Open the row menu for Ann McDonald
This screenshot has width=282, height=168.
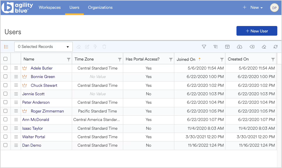click(x=16, y=119)
